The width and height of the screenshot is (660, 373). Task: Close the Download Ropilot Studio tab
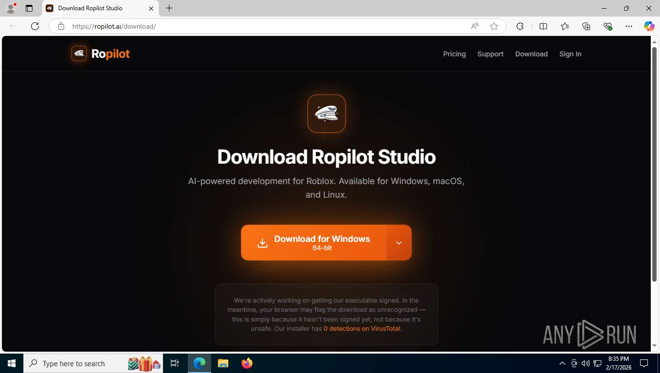pos(151,8)
